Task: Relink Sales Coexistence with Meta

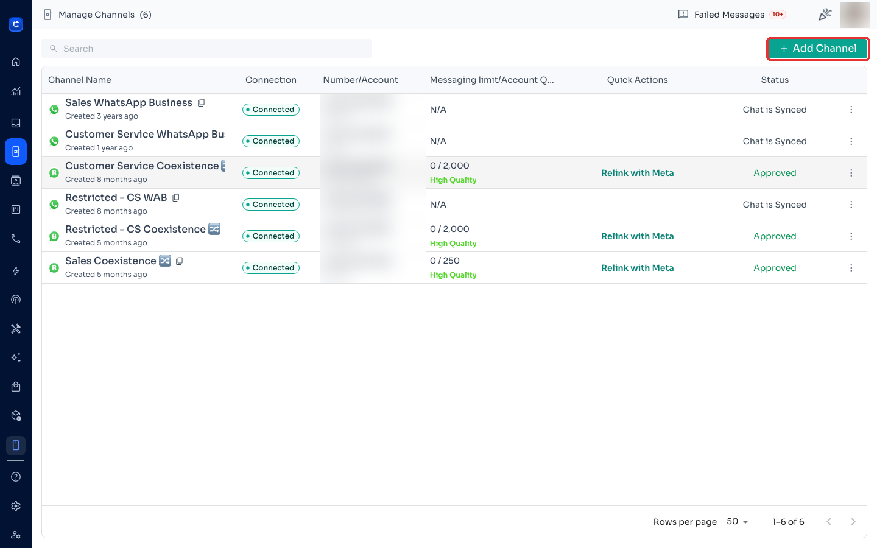Action: 638,268
